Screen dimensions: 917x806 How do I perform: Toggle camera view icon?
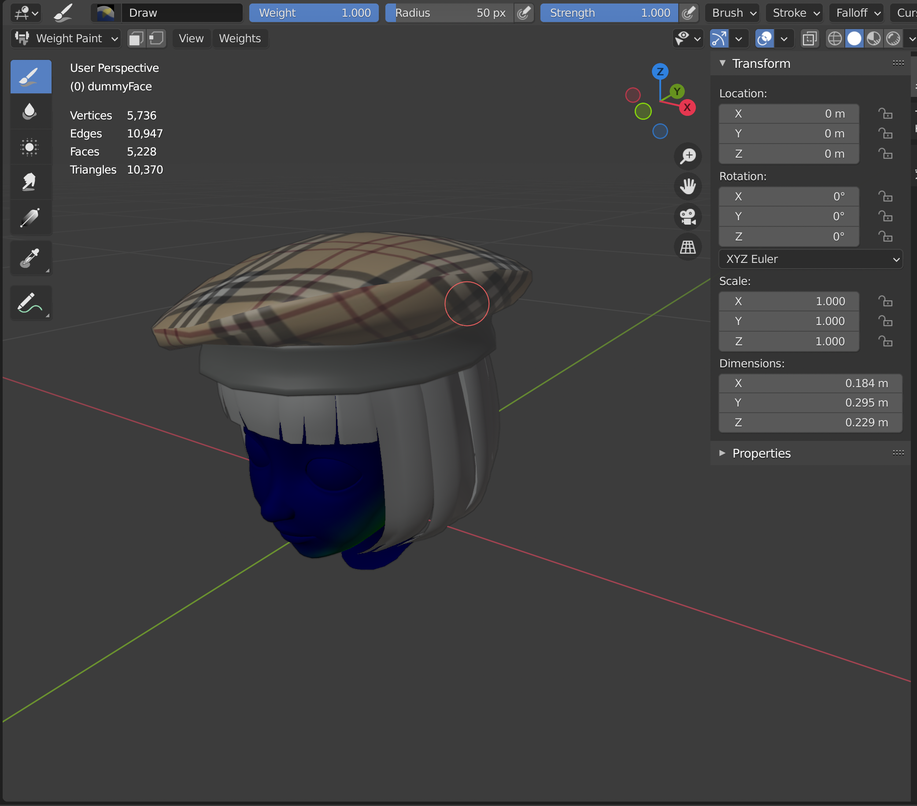pos(688,217)
